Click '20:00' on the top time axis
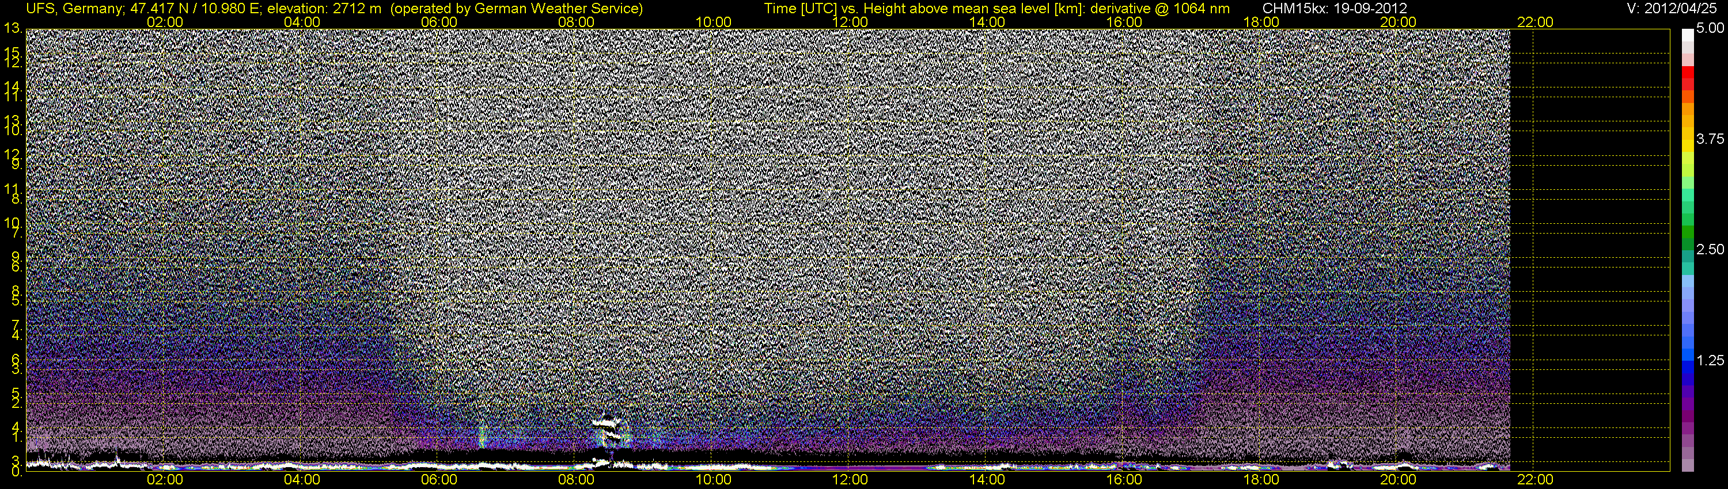This screenshot has height=489, width=1728. (1398, 22)
